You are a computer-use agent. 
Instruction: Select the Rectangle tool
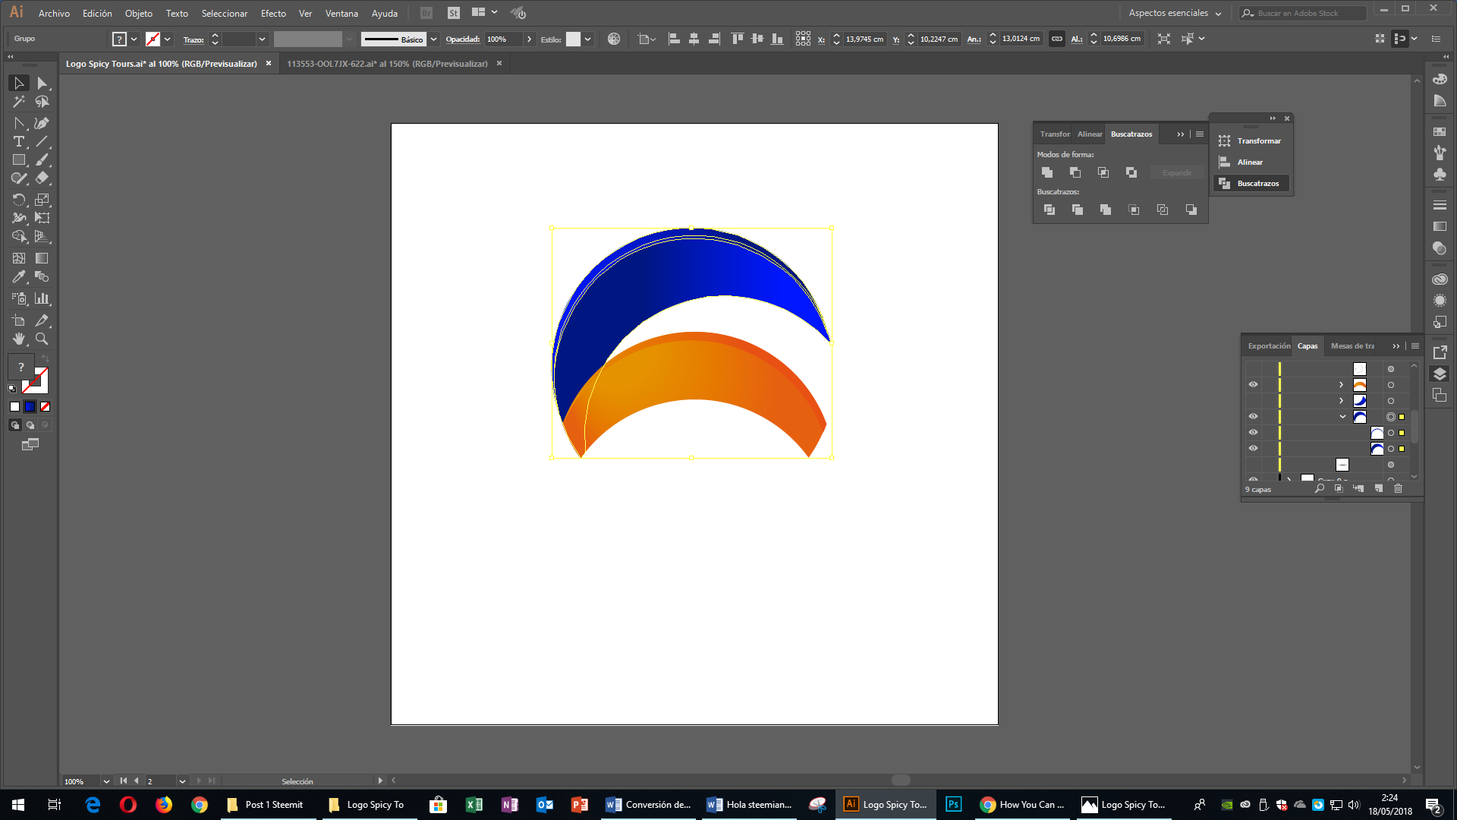click(x=19, y=160)
